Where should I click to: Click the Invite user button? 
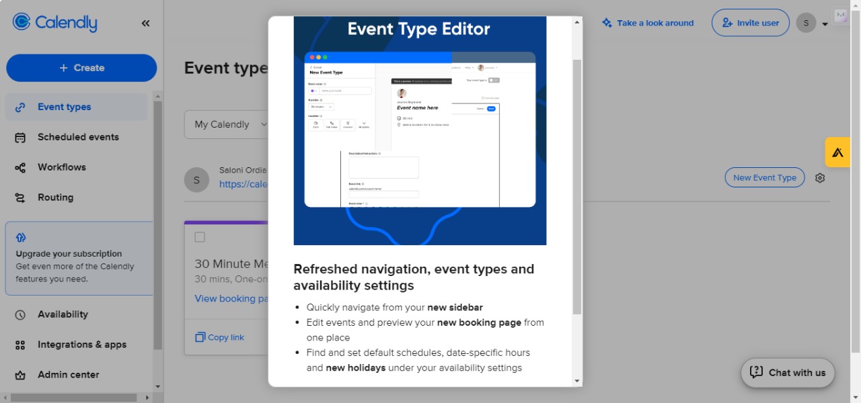(x=750, y=22)
